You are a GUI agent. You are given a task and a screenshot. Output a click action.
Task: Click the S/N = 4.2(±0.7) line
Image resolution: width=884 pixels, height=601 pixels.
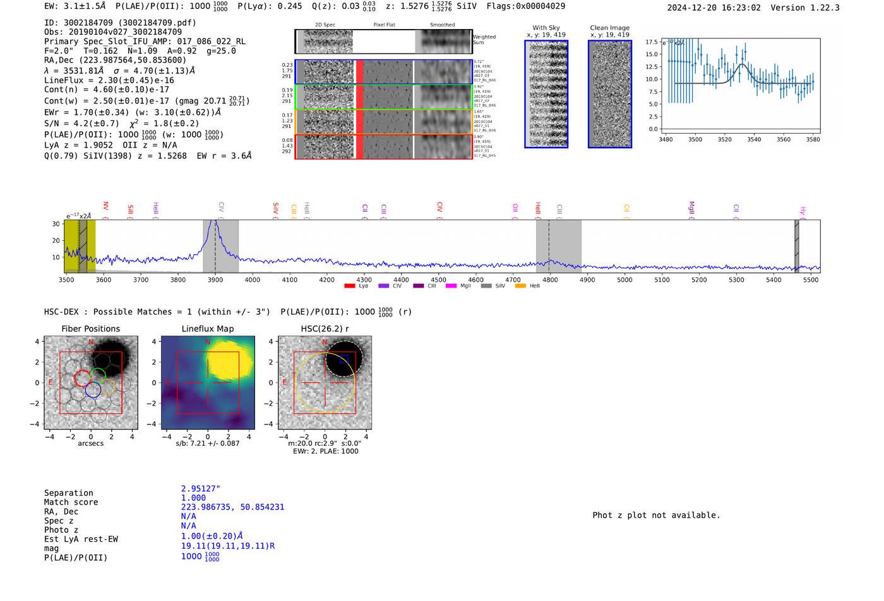pyautogui.click(x=121, y=124)
